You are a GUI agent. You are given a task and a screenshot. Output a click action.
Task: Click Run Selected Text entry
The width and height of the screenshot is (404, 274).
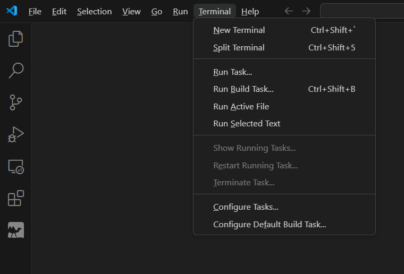point(247,124)
